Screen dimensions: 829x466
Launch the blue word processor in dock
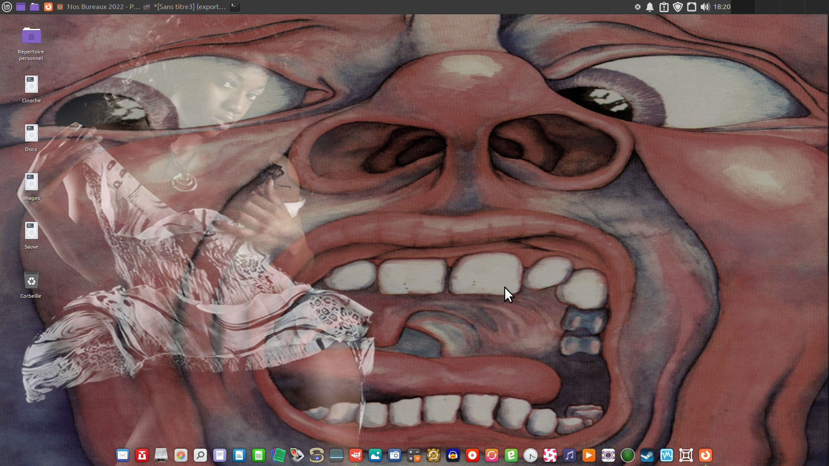click(239, 455)
